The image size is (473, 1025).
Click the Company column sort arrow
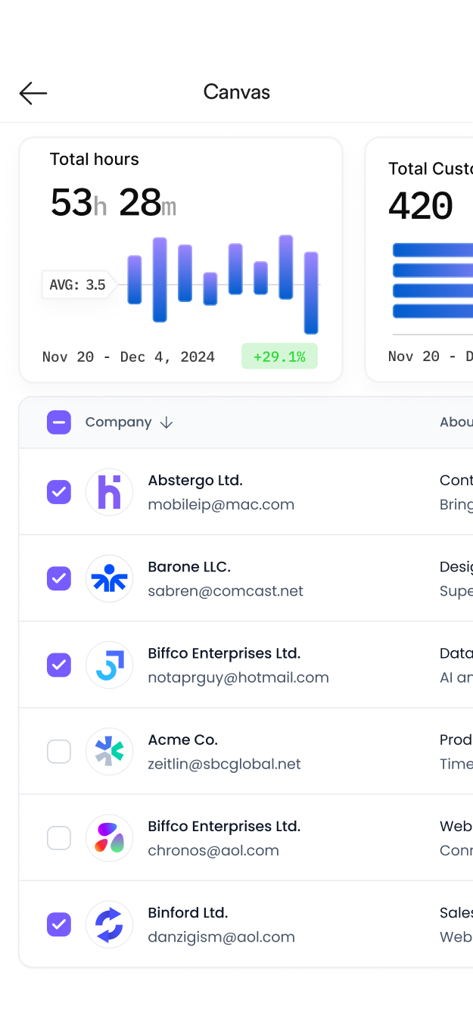point(166,422)
